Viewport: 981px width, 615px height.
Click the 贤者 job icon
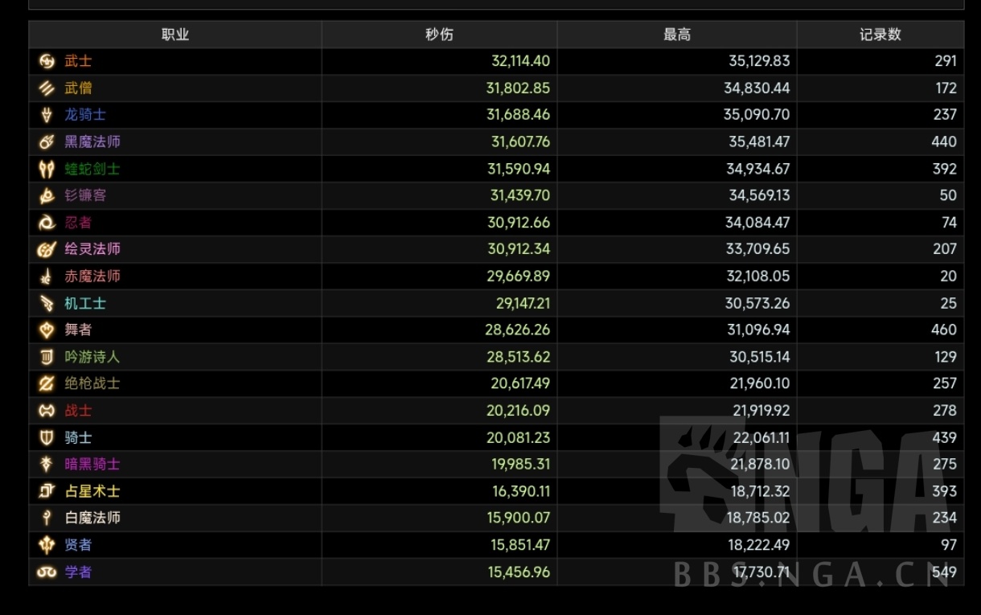[47, 545]
